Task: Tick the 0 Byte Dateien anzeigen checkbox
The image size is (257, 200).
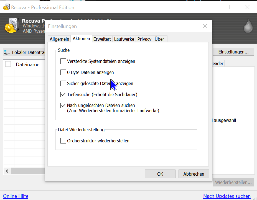Action: click(63, 72)
